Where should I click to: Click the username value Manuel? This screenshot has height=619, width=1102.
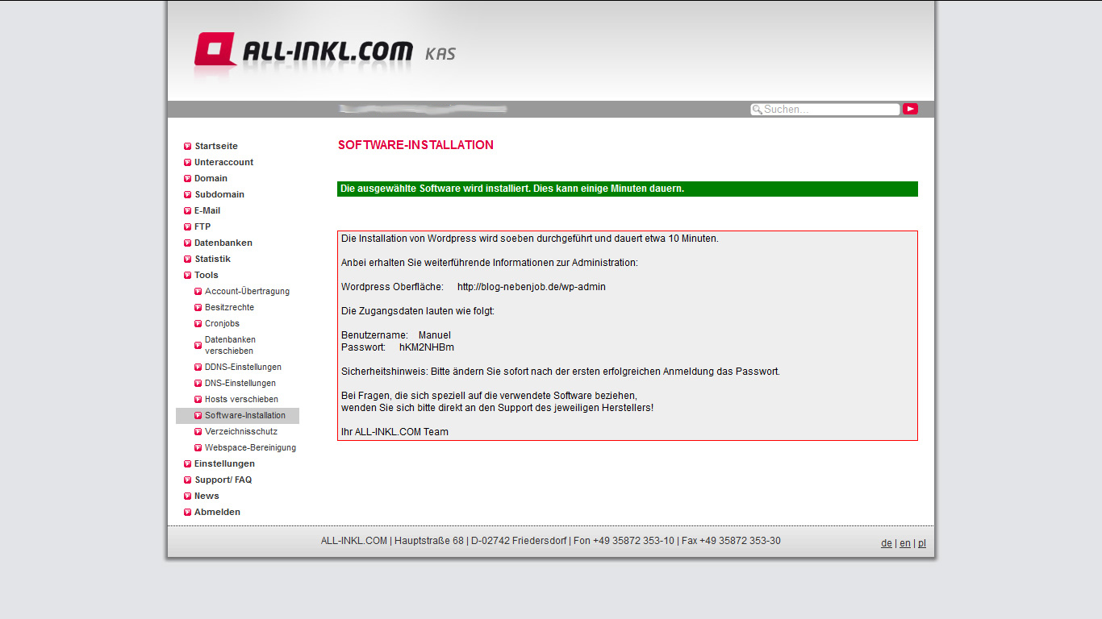click(435, 335)
